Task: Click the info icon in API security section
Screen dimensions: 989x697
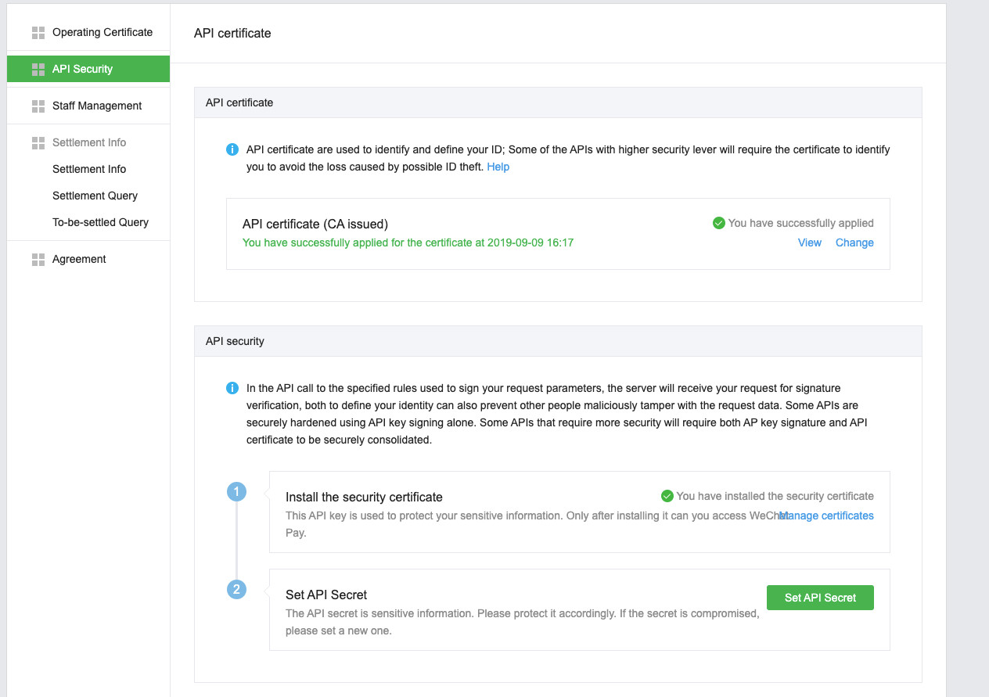Action: [x=232, y=388]
